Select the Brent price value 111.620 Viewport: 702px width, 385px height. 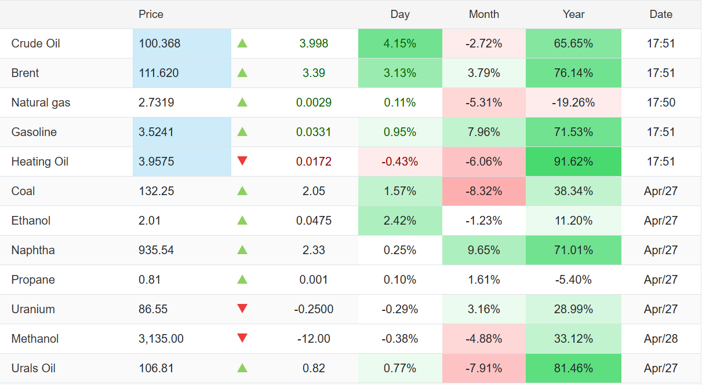[159, 73]
